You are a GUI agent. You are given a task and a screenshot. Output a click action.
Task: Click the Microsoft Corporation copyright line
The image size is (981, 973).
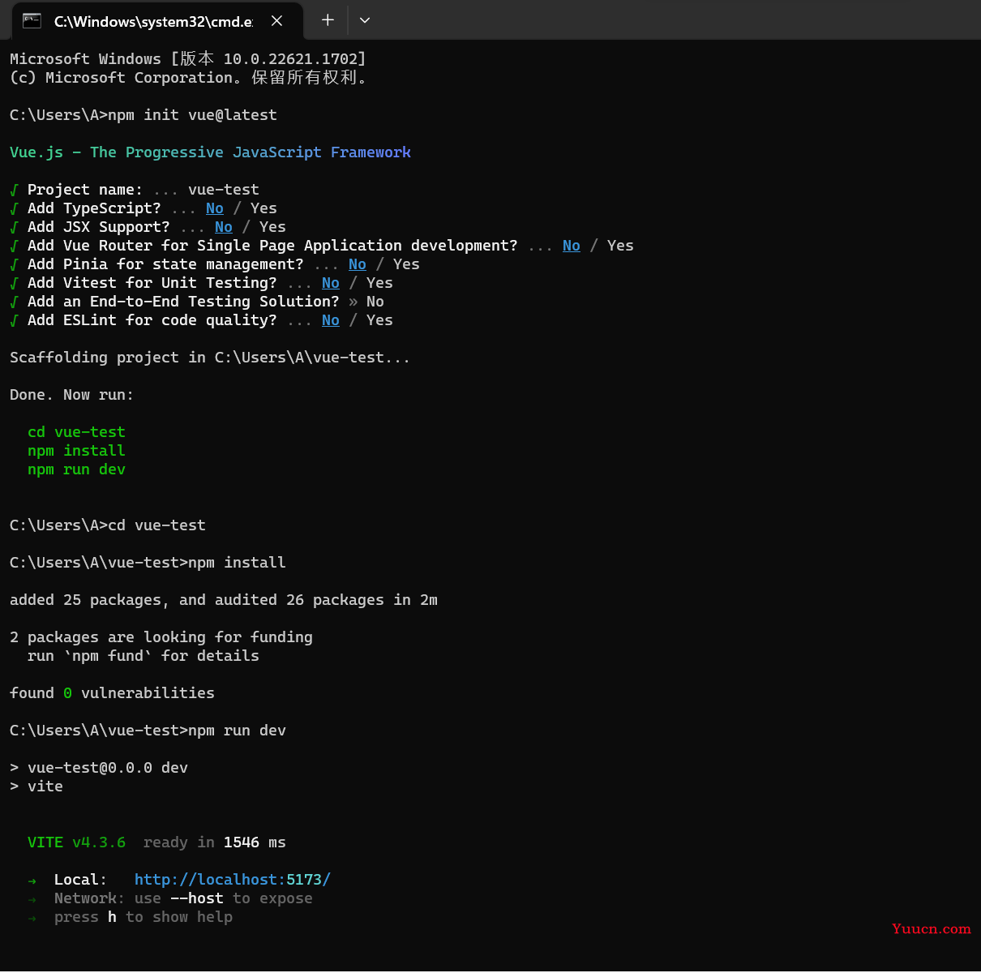[188, 78]
